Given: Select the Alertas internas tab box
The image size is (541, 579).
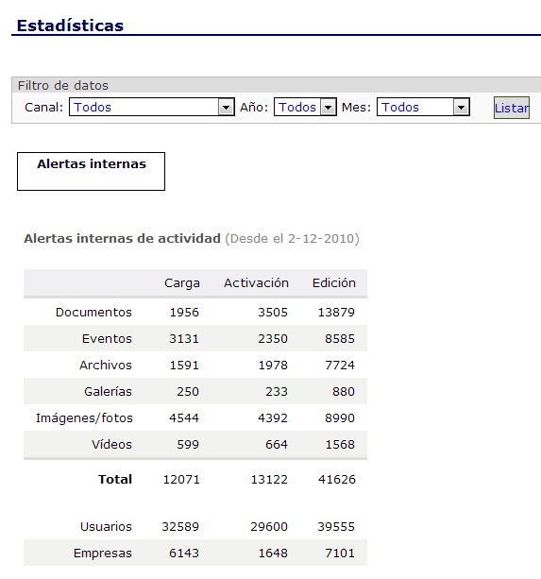Looking at the screenshot, I should 92,171.
